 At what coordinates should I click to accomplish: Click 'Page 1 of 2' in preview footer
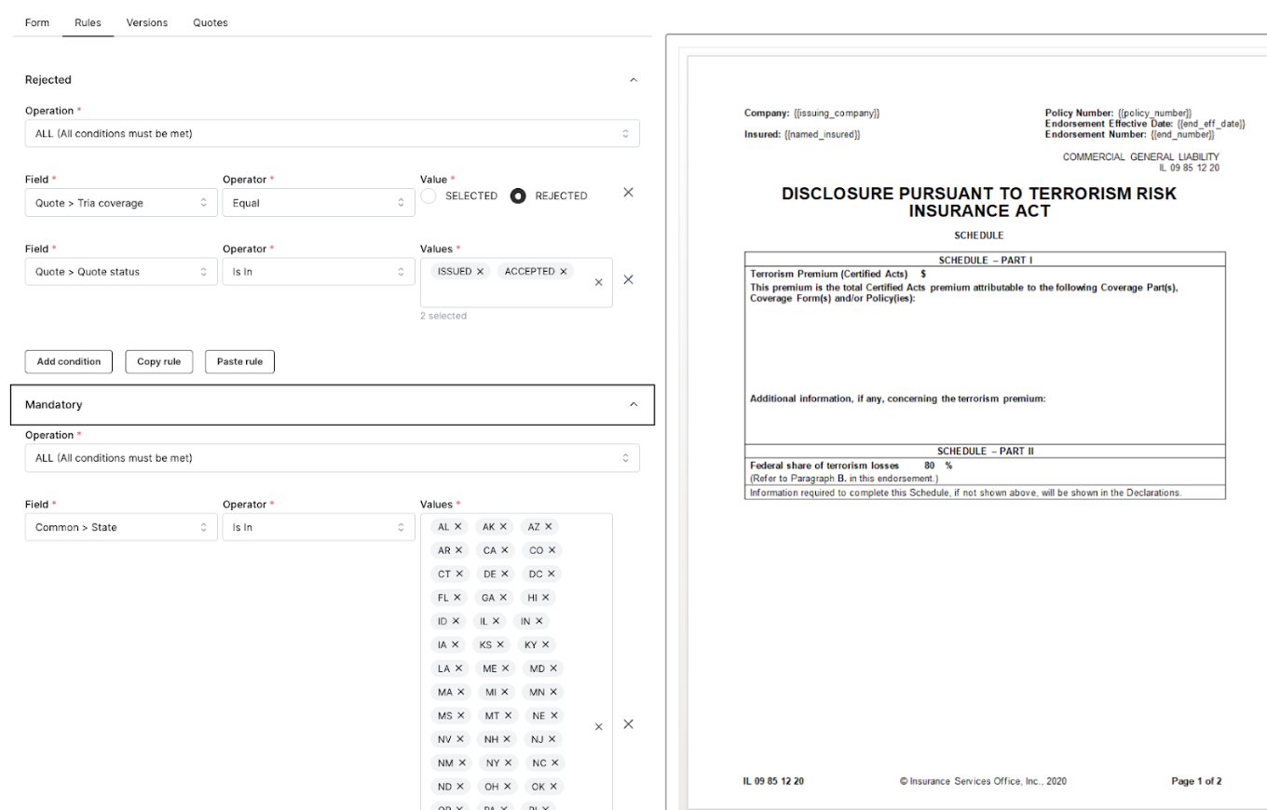click(1197, 781)
